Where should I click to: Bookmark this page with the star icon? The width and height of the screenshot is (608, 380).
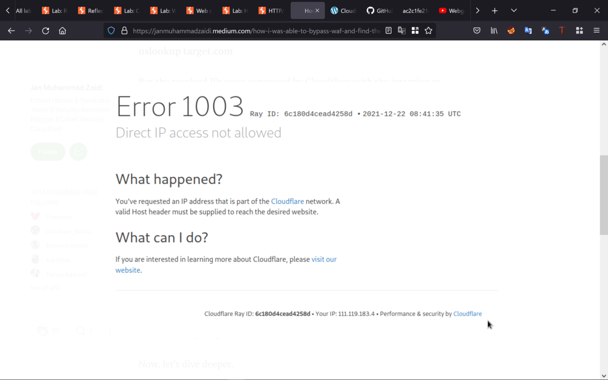coord(429,31)
